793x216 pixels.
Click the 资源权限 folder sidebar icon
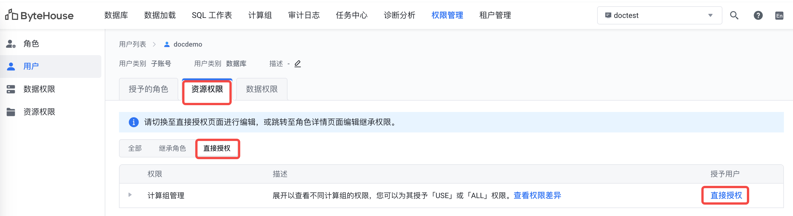(11, 112)
